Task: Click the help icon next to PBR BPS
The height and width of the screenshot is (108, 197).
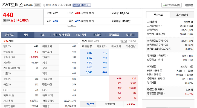Action: pos(160,75)
